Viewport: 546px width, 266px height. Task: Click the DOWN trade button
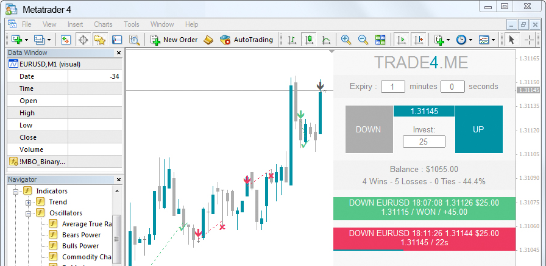369,129
